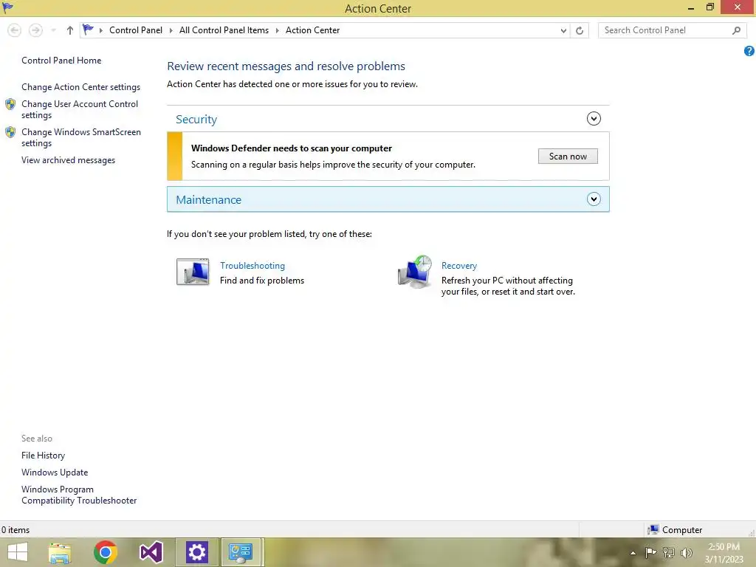Open Change Windows SmartScreen settings
The height and width of the screenshot is (567, 756).
pyautogui.click(x=81, y=137)
